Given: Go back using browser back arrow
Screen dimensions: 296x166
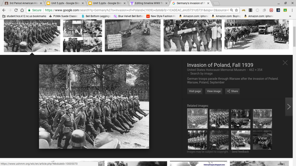Looking at the screenshot, I should click(x=4, y=10).
